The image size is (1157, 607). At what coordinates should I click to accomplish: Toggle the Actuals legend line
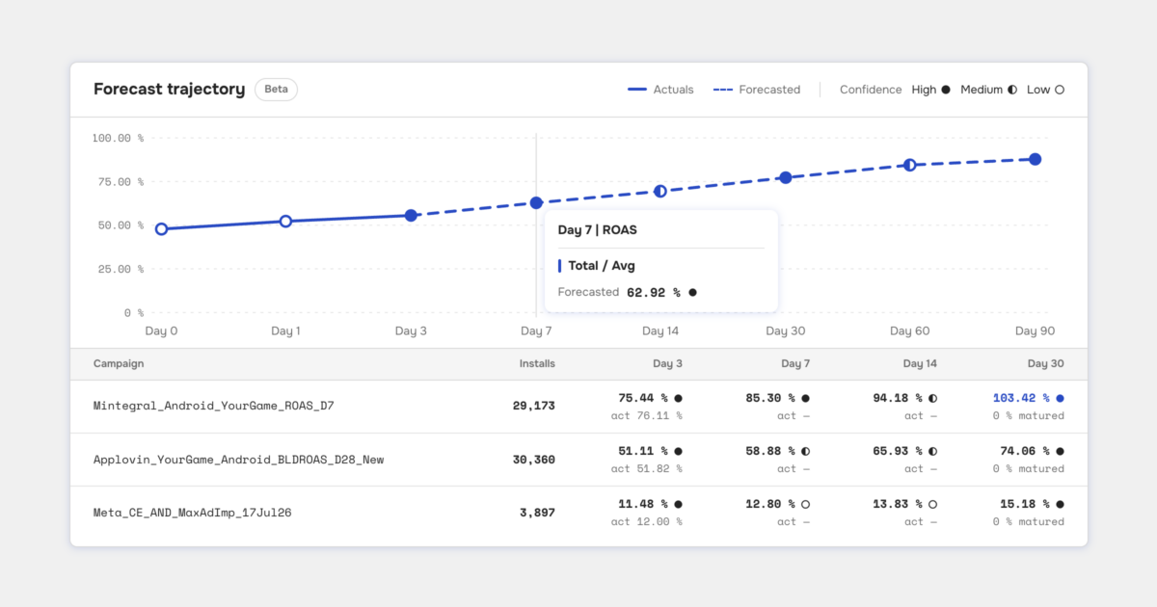tap(660, 90)
